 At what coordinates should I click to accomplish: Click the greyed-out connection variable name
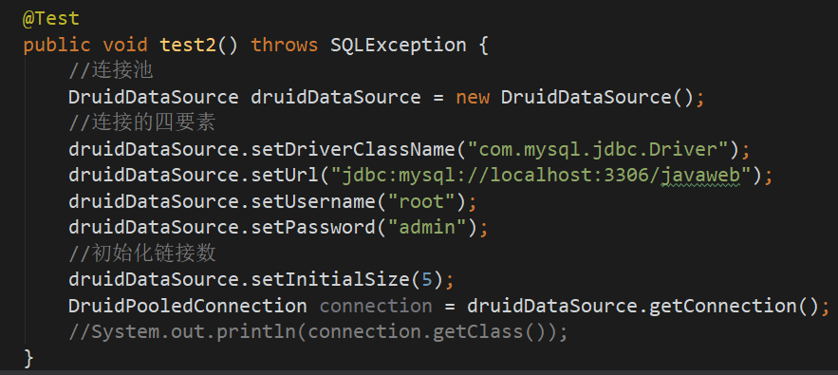pyautogui.click(x=376, y=306)
